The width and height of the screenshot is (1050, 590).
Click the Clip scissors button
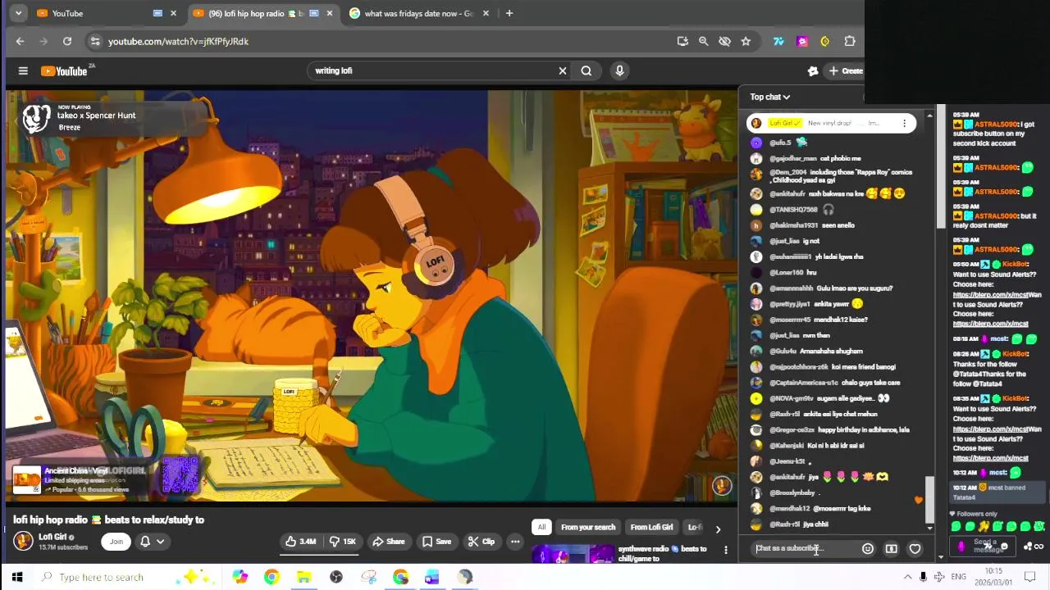[481, 542]
